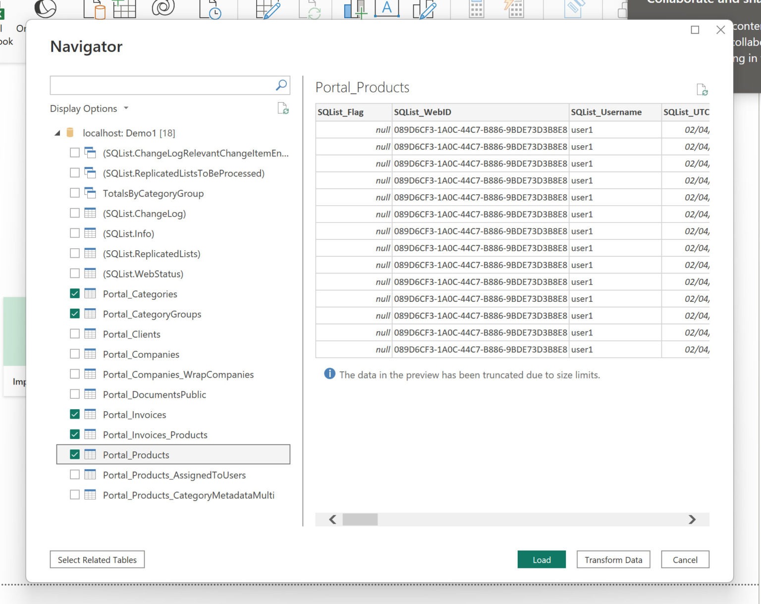Image resolution: width=761 pixels, height=604 pixels.
Task: Click the refresh icon beside Display Options
Action: coord(282,109)
